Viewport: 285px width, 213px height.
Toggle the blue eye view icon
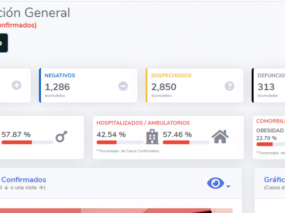coord(216,183)
